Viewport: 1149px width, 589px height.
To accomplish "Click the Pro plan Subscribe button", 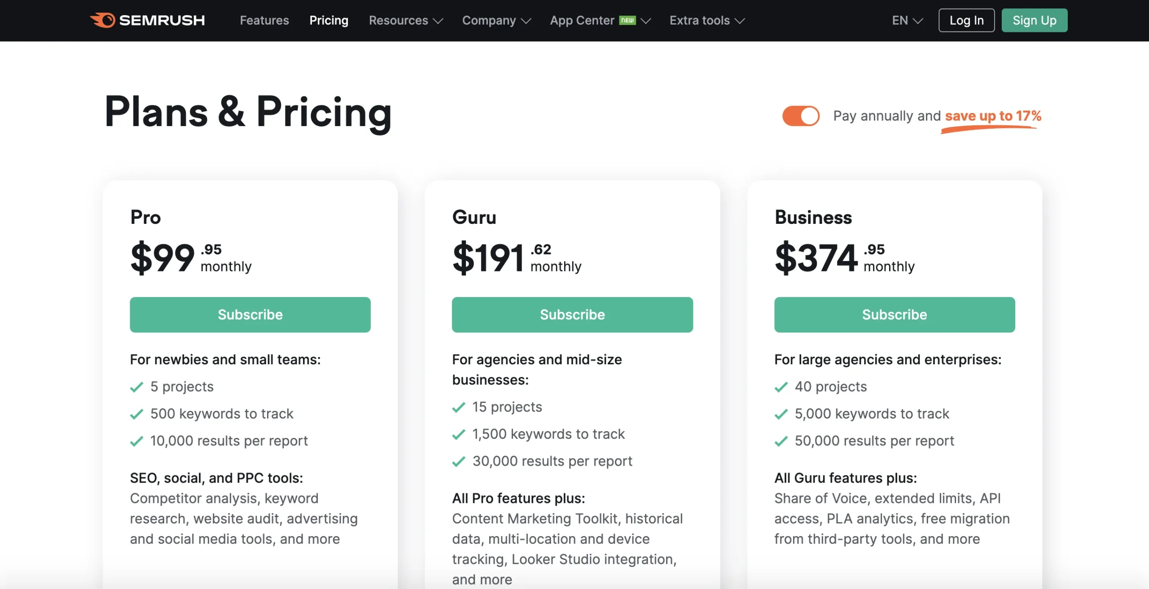I will (x=250, y=314).
